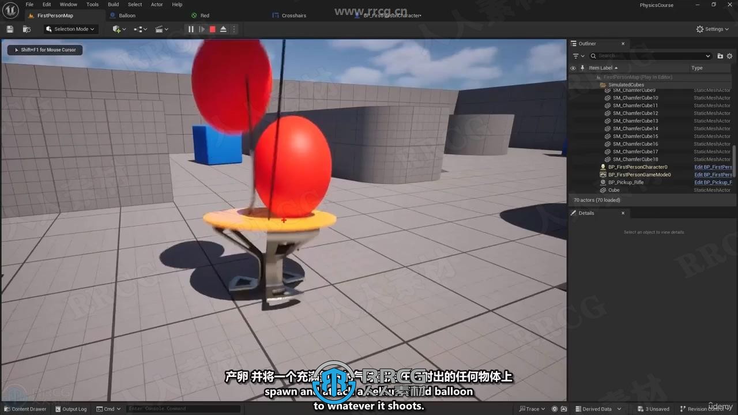Select SM_ChamferCube11 in the Outliner

coord(635,105)
